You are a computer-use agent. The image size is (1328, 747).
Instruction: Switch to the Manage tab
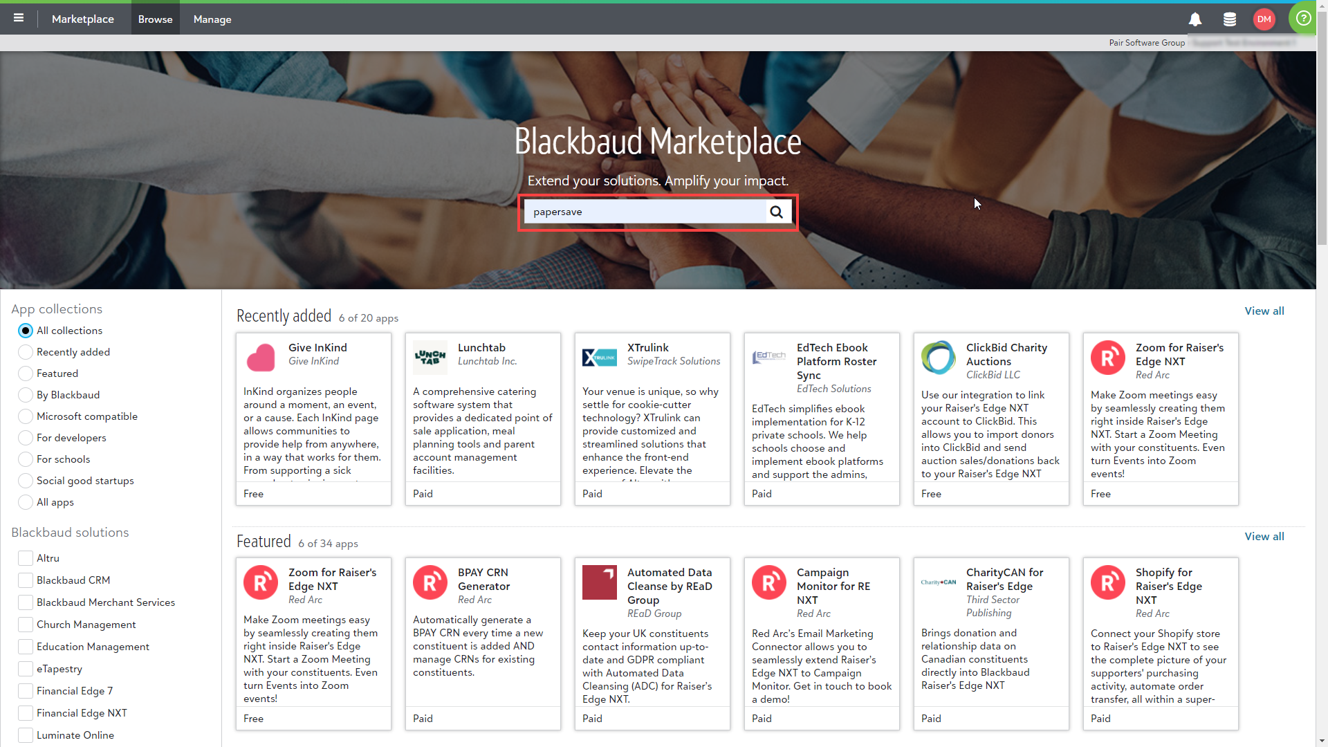[212, 19]
